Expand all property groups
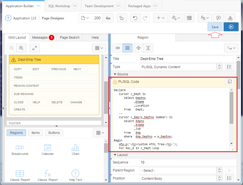This screenshot has height=185, width=243. pyautogui.click(x=148, y=48)
